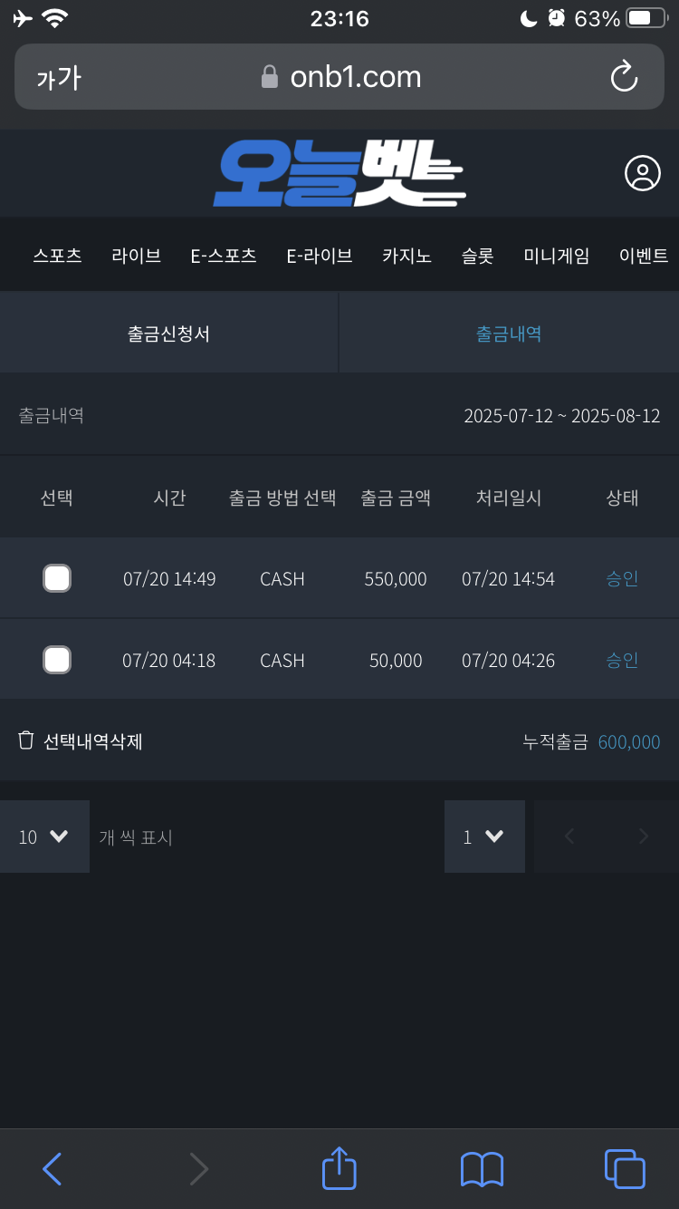Open the Safari tab overview icon
Viewport: 679px width, 1209px height.
(x=625, y=1169)
